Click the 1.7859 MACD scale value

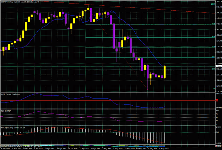pos(219,127)
